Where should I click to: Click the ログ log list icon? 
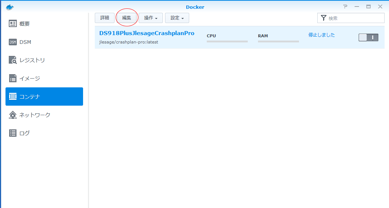[x=13, y=133]
